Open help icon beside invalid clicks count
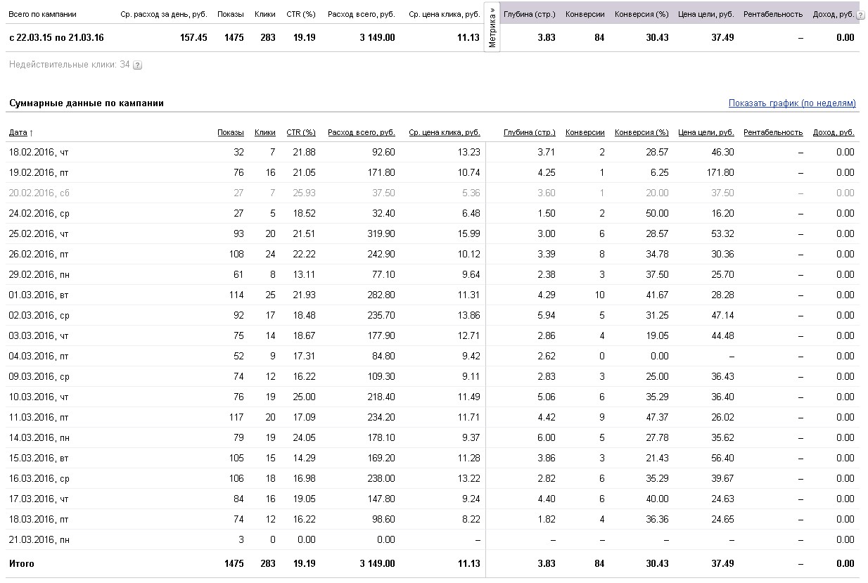The width and height of the screenshot is (868, 583). click(x=137, y=65)
